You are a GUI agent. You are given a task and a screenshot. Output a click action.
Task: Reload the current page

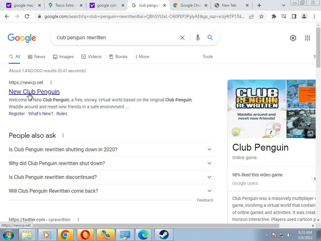(x=27, y=16)
